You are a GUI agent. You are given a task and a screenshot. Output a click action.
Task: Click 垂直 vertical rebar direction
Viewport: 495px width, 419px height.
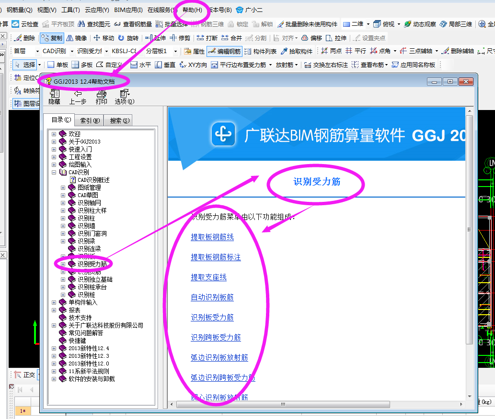(x=165, y=65)
